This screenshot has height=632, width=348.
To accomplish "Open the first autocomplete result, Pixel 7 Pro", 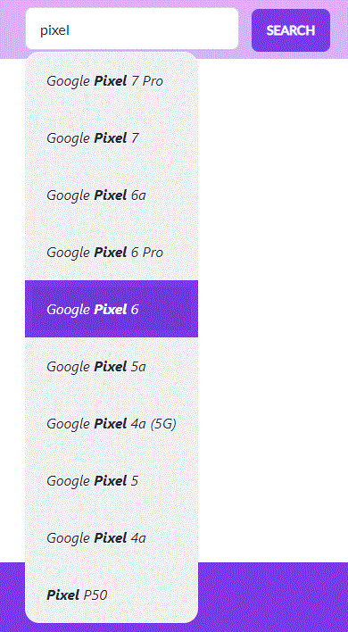I will tap(112, 81).
